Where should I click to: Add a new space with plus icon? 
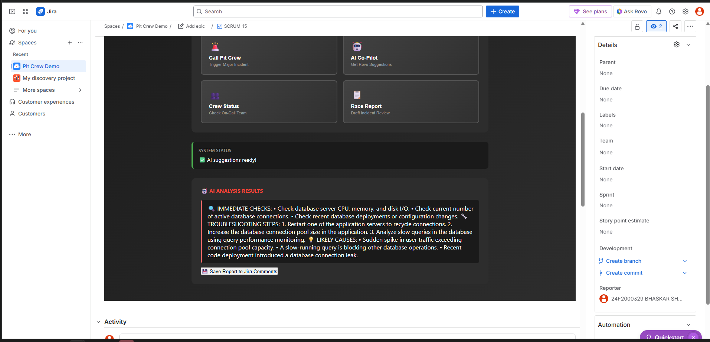click(70, 43)
